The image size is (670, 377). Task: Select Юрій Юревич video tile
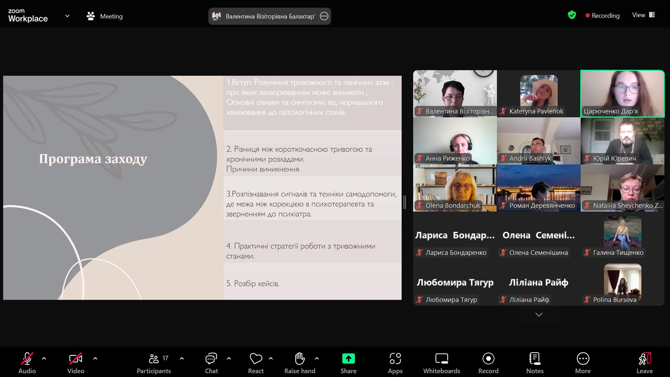[x=623, y=141]
